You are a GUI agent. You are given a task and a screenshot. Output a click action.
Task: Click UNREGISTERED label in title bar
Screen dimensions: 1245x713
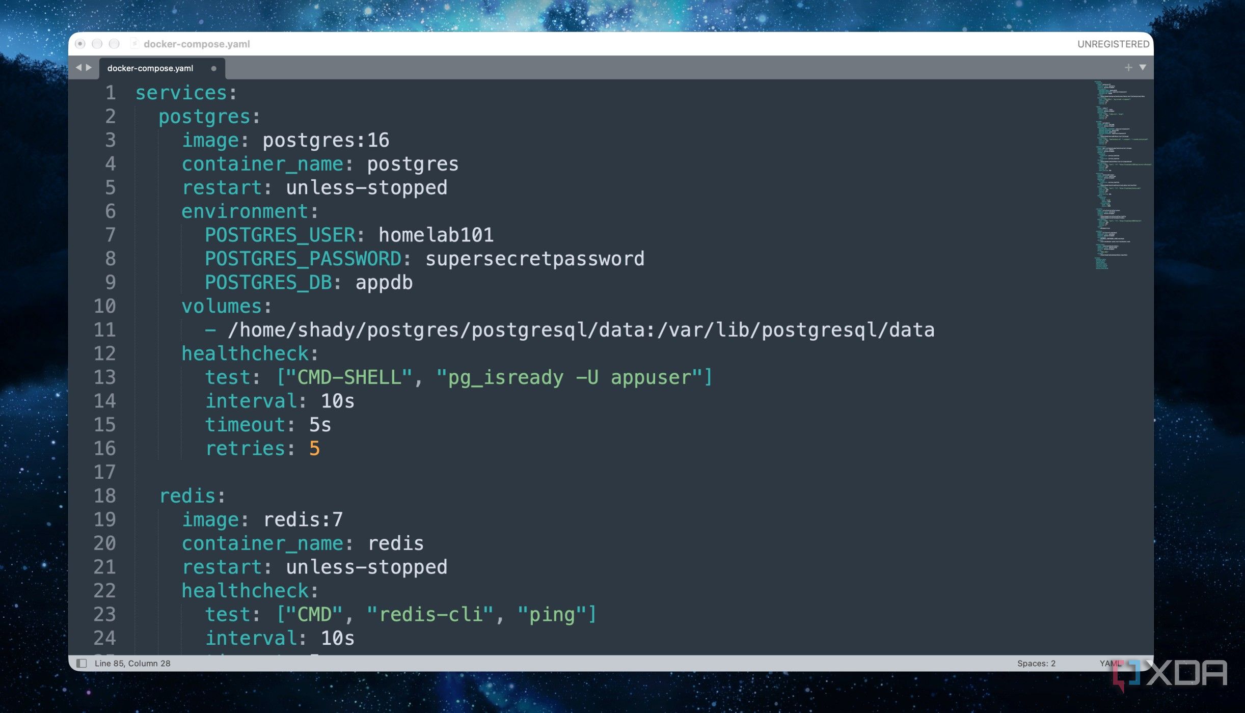tap(1113, 44)
